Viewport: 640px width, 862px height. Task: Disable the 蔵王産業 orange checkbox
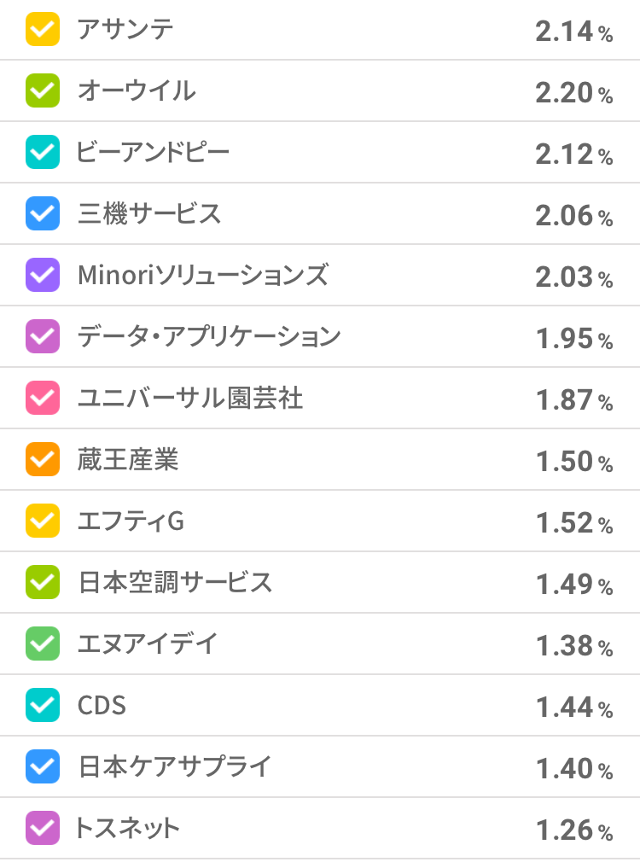[43, 459]
